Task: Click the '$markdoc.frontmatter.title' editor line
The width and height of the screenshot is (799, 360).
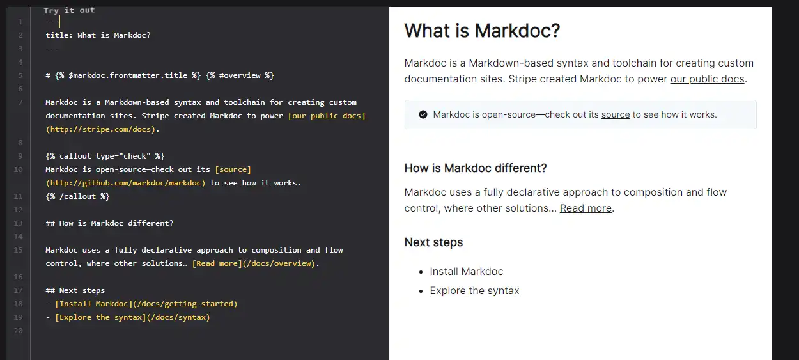Action: (160, 75)
